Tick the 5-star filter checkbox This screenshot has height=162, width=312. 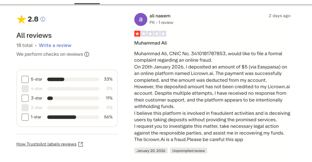pos(25,79)
